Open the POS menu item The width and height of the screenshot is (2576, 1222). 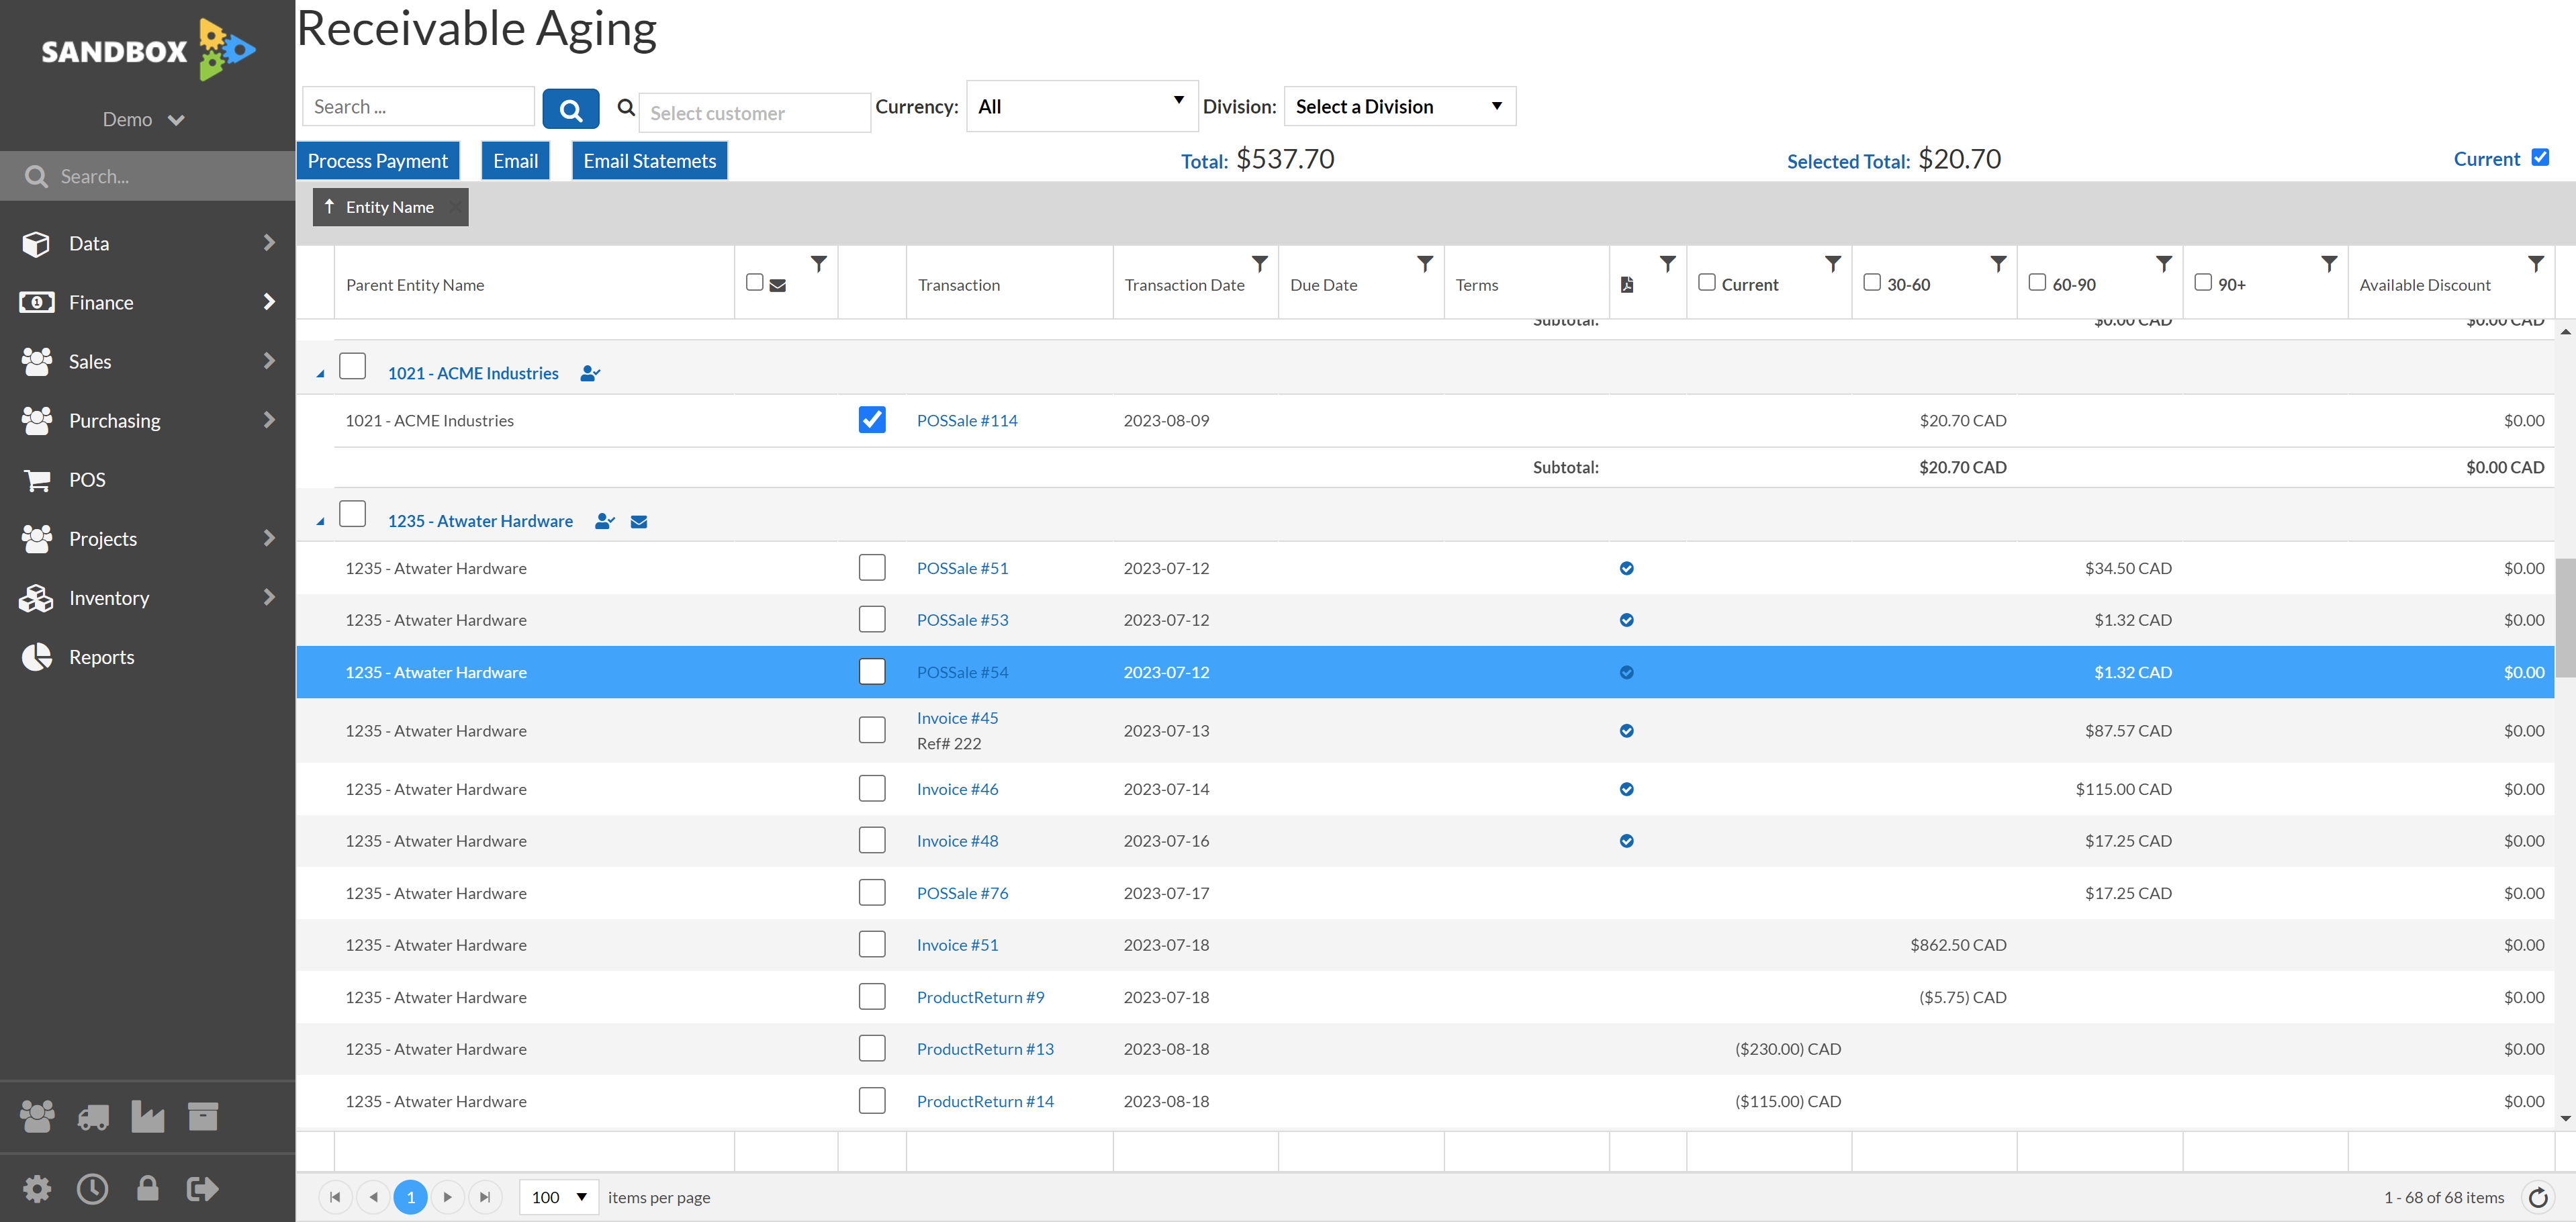click(x=147, y=480)
